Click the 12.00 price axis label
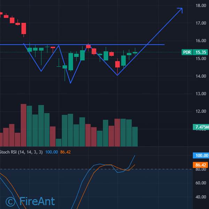Image resolution: width=209 pixels, height=209 pixels. tap(201, 111)
